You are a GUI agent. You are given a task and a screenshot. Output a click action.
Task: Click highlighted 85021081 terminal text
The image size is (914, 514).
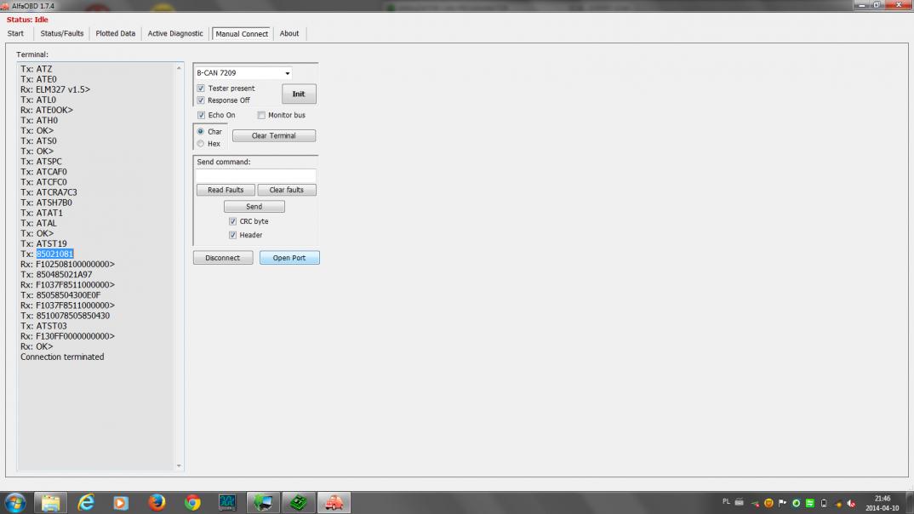click(54, 254)
